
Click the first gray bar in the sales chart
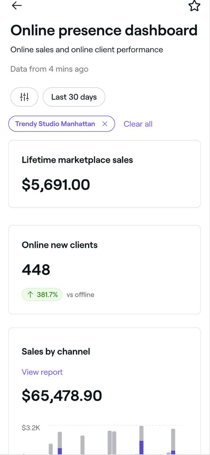click(x=51, y=449)
